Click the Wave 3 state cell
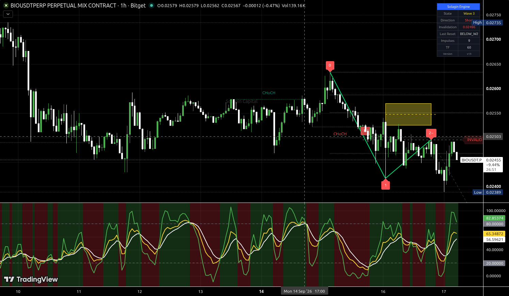Image resolution: width=509 pixels, height=296 pixels. pyautogui.click(x=469, y=14)
